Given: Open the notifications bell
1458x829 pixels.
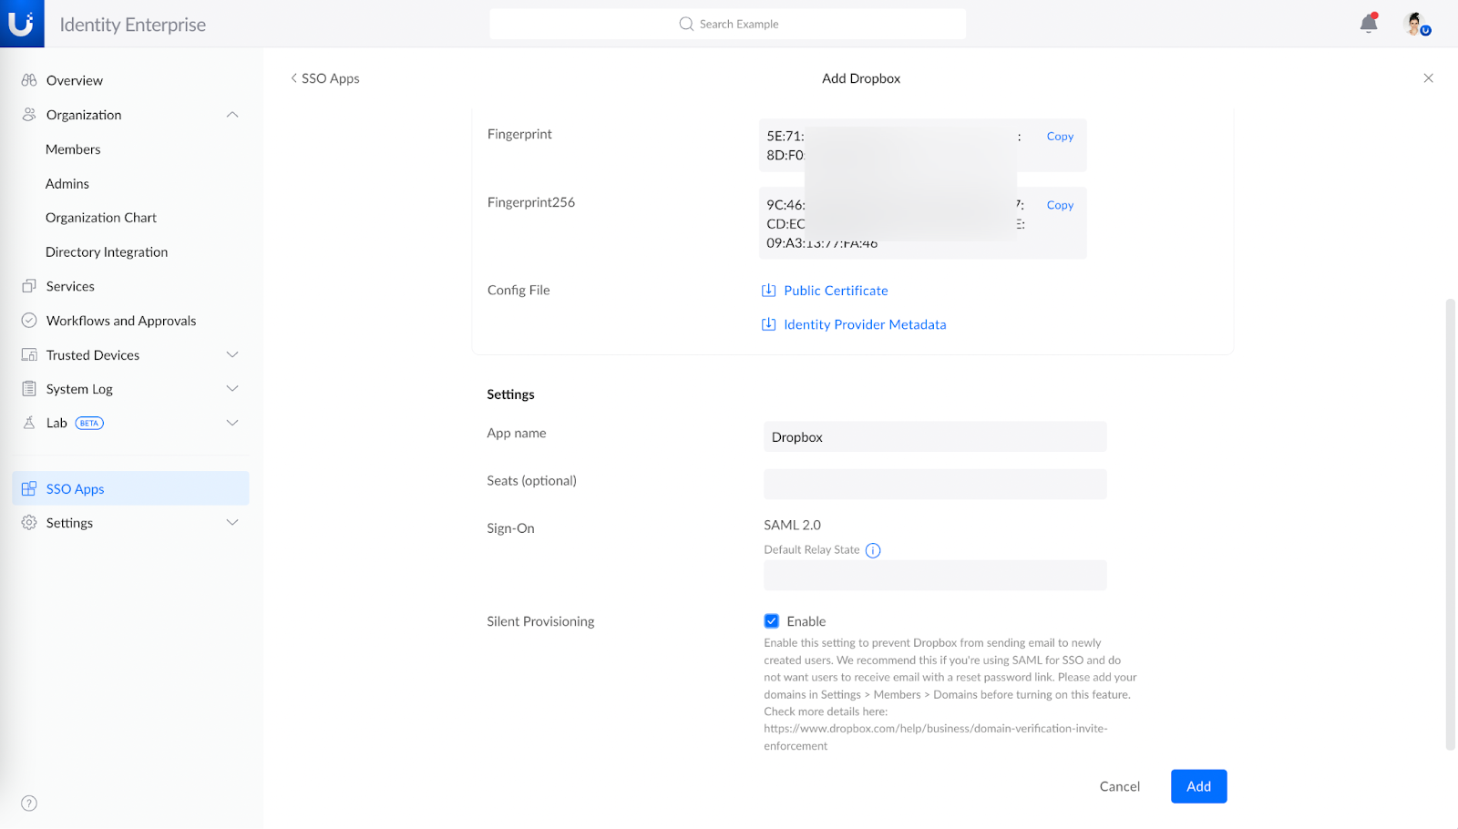Looking at the screenshot, I should click(1369, 24).
